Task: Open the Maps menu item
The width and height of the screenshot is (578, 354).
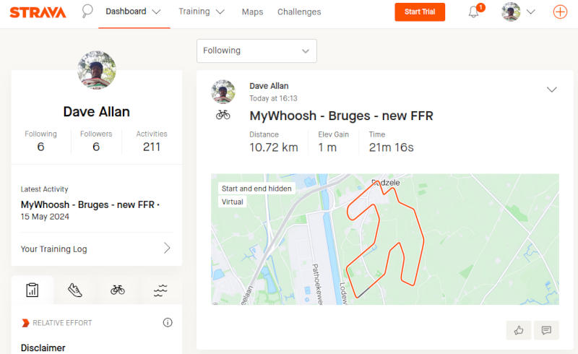Action: pyautogui.click(x=252, y=12)
